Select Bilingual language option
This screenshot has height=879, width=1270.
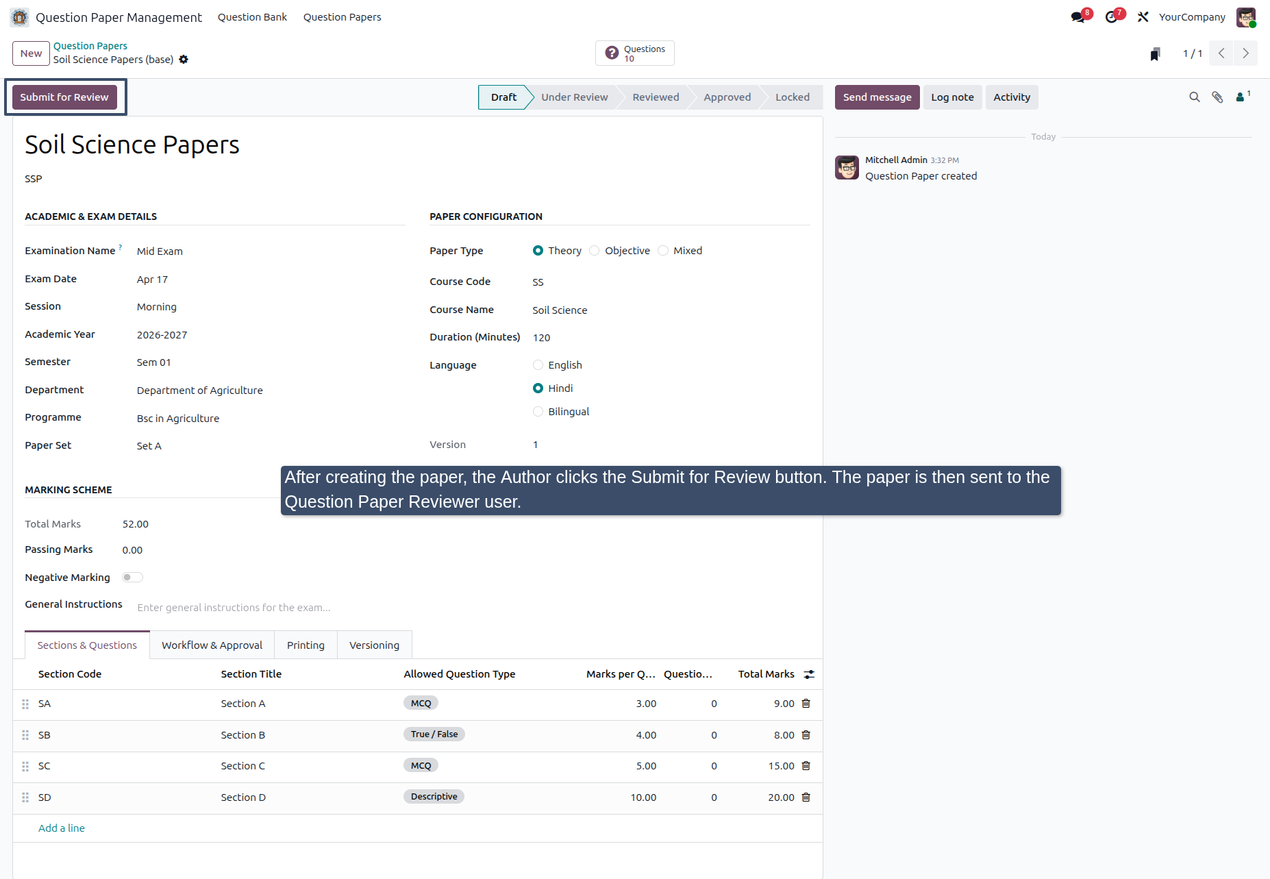538,412
